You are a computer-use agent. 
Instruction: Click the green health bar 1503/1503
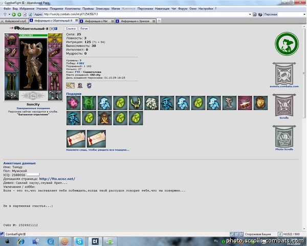[33, 35]
